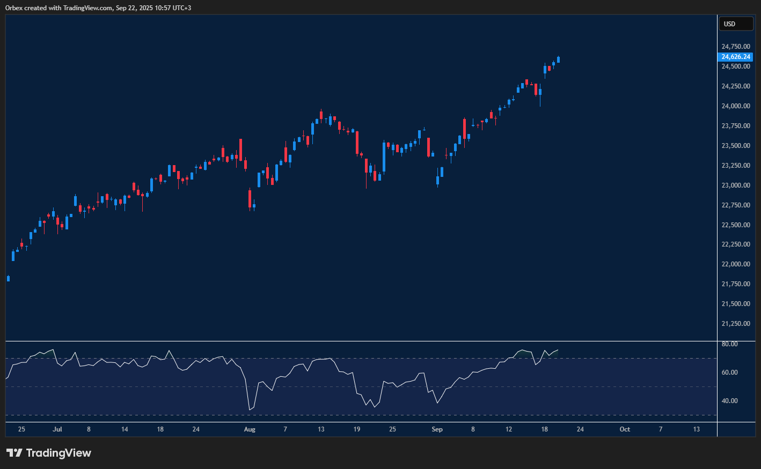This screenshot has width=761, height=469.
Task: Click the first candle at far left
Action: point(8,278)
